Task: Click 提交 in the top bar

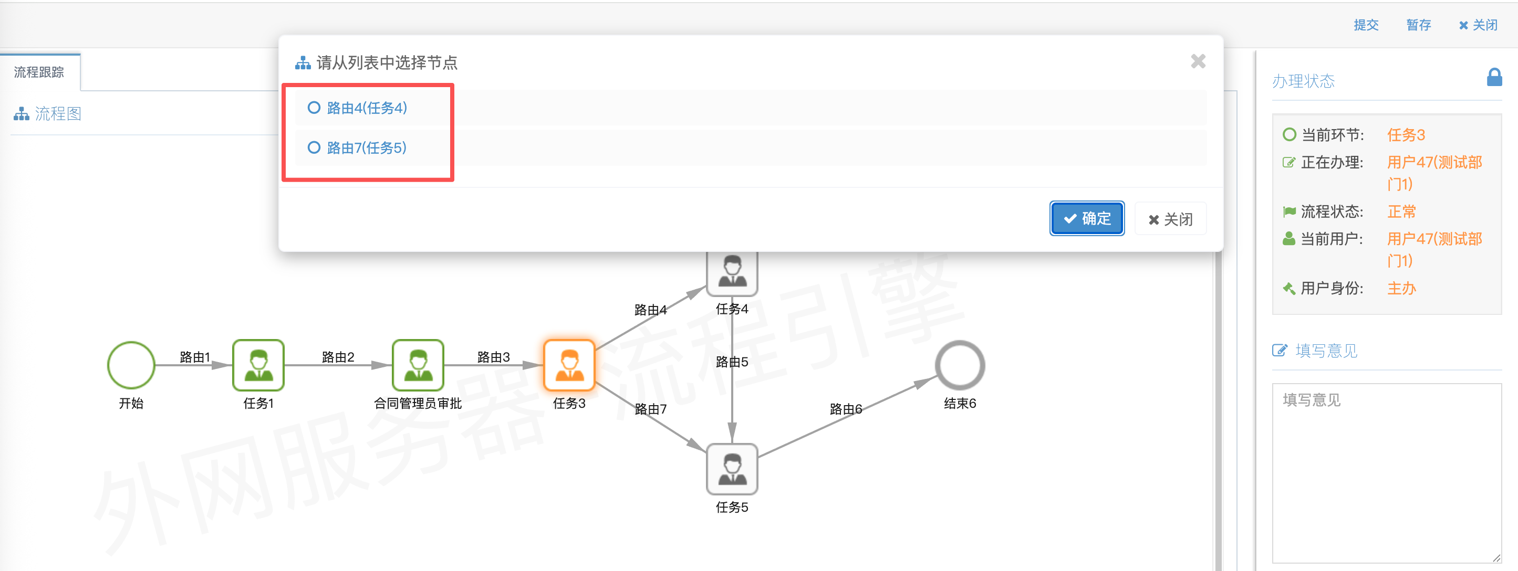Action: [1366, 25]
